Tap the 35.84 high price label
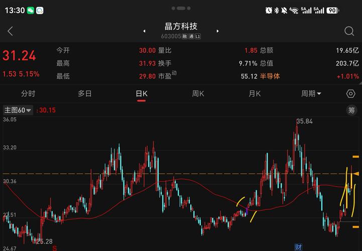Image resolution: width=362 pixels, height=251 pixels. click(x=305, y=121)
